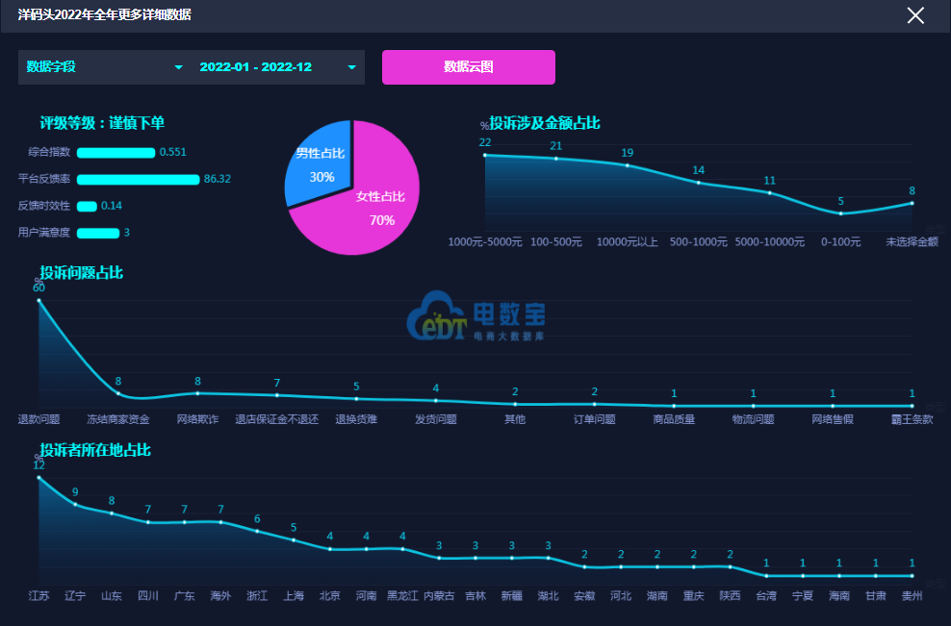Select the 未选择金额 data point at 8
This screenshot has width=951, height=626.
912,203
